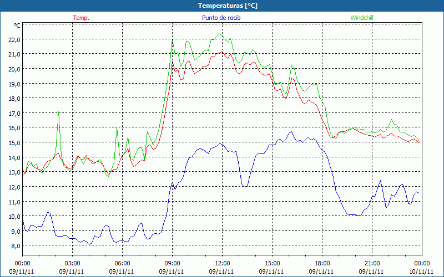The height and width of the screenshot is (277, 444).
Task: Click the 19,0 y-axis value
Action: point(14,84)
